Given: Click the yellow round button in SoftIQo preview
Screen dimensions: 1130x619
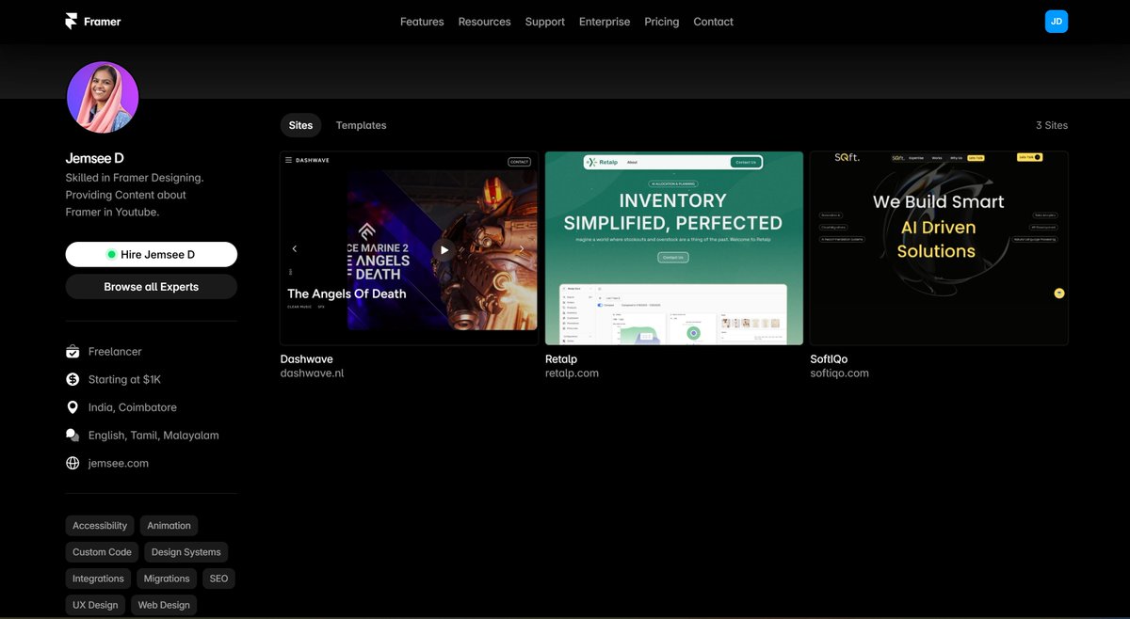Looking at the screenshot, I should click(x=1059, y=294).
